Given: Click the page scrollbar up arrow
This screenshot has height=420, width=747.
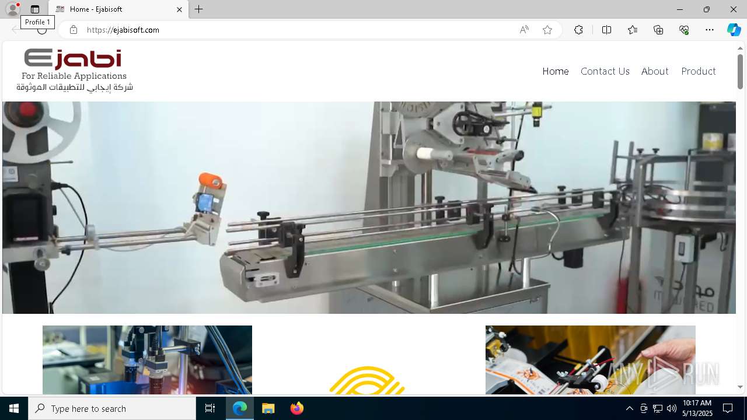Looking at the screenshot, I should (740, 48).
